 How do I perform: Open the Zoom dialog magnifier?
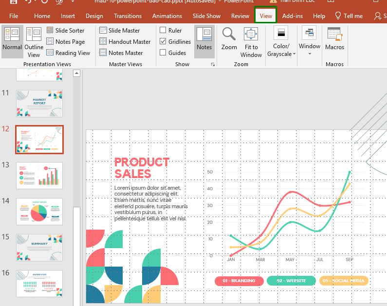[229, 35]
